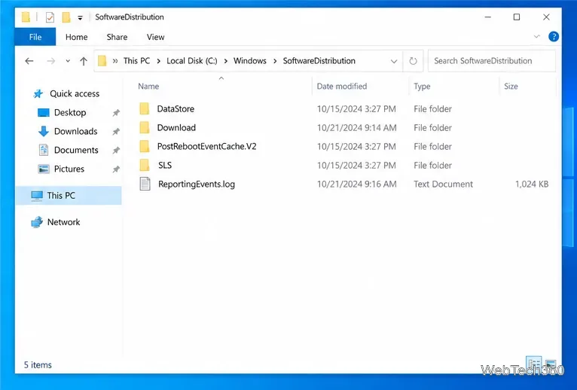Click the 1,024 KB size value
Viewport: 577px width, 390px height.
click(x=532, y=184)
